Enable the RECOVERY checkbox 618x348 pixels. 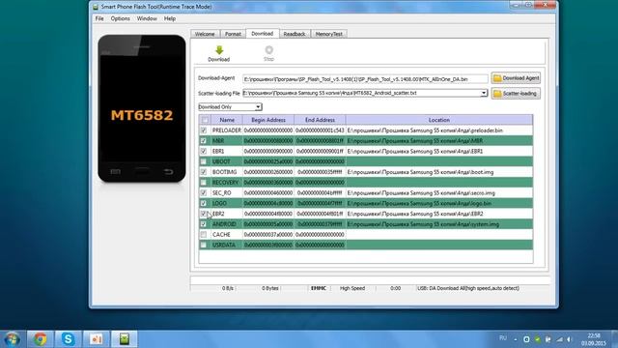click(x=204, y=183)
